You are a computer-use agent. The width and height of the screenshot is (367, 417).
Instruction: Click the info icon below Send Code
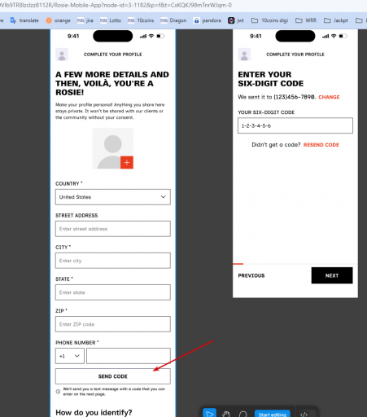pyautogui.click(x=58, y=392)
